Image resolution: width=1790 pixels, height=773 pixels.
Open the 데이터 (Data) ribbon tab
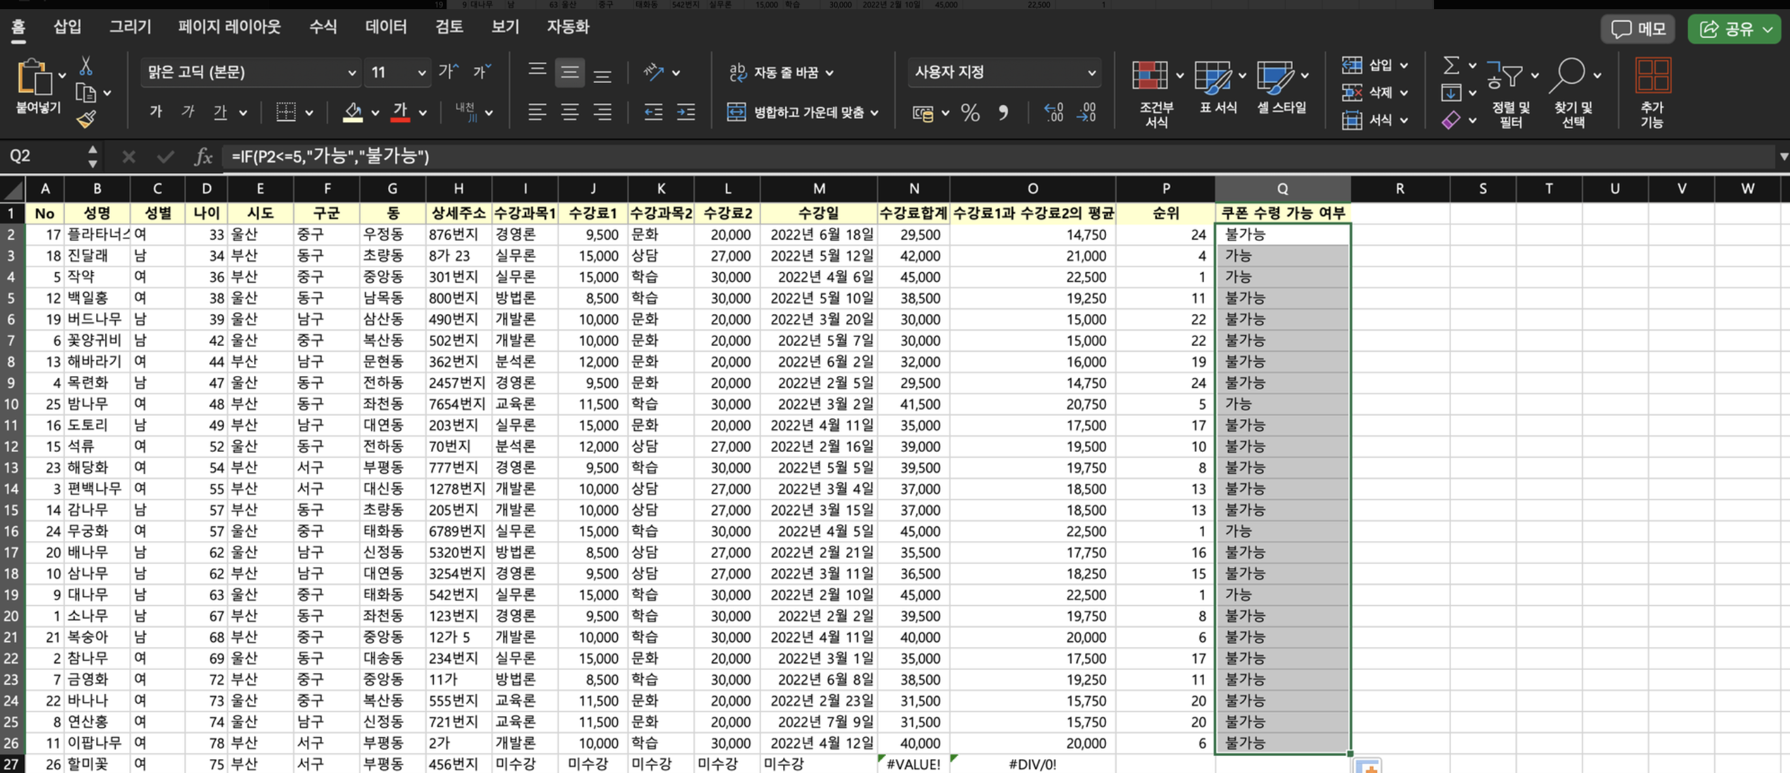click(385, 26)
